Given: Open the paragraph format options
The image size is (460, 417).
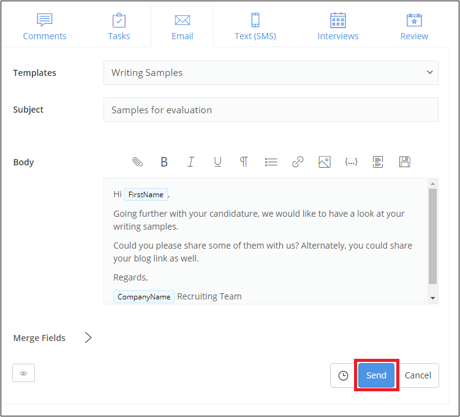Looking at the screenshot, I should 244,162.
